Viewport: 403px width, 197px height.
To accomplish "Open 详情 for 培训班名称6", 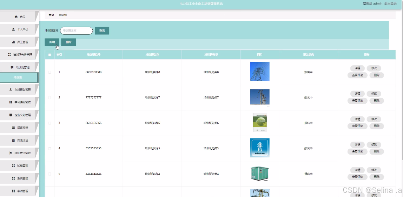I will tap(357, 119).
